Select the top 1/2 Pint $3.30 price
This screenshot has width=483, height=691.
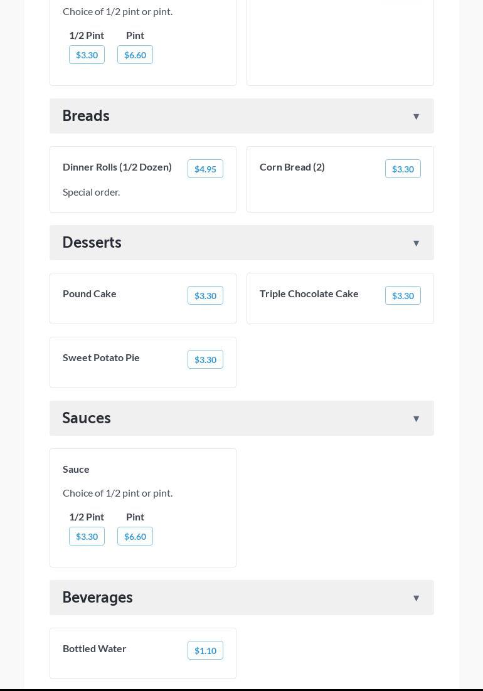pyautogui.click(x=87, y=55)
